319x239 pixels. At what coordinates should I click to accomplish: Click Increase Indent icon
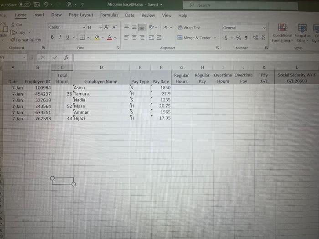click(x=159, y=37)
